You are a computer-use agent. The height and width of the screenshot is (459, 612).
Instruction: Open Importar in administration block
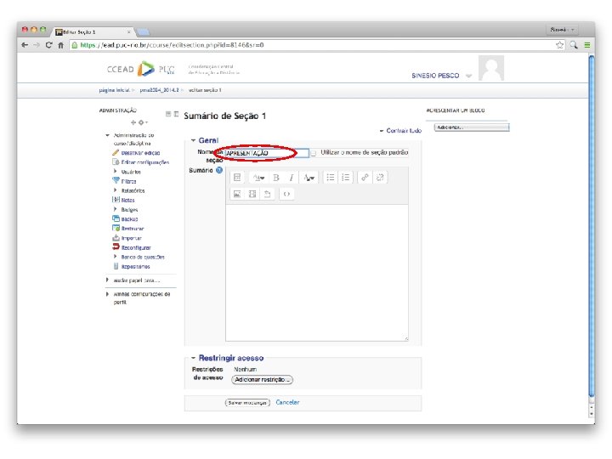pos(132,238)
